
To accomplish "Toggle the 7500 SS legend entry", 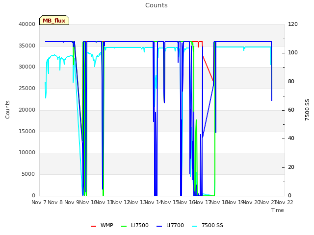I will pos(207,225).
